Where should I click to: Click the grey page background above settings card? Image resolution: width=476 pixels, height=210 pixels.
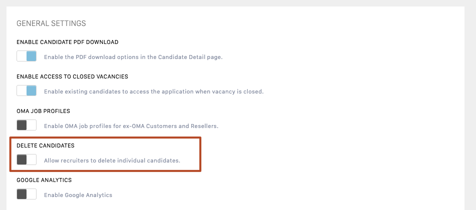(238, 3)
